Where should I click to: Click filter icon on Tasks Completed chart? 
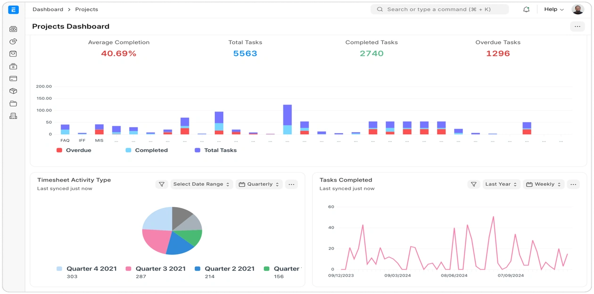pyautogui.click(x=474, y=184)
